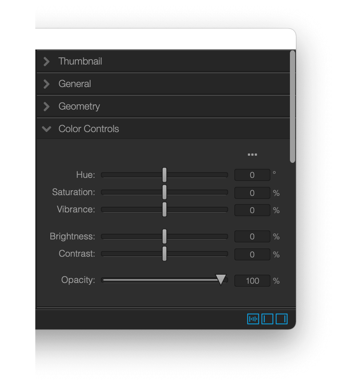The width and height of the screenshot is (338, 385).
Task: Click the Brightness slider handle
Action: 164,236
